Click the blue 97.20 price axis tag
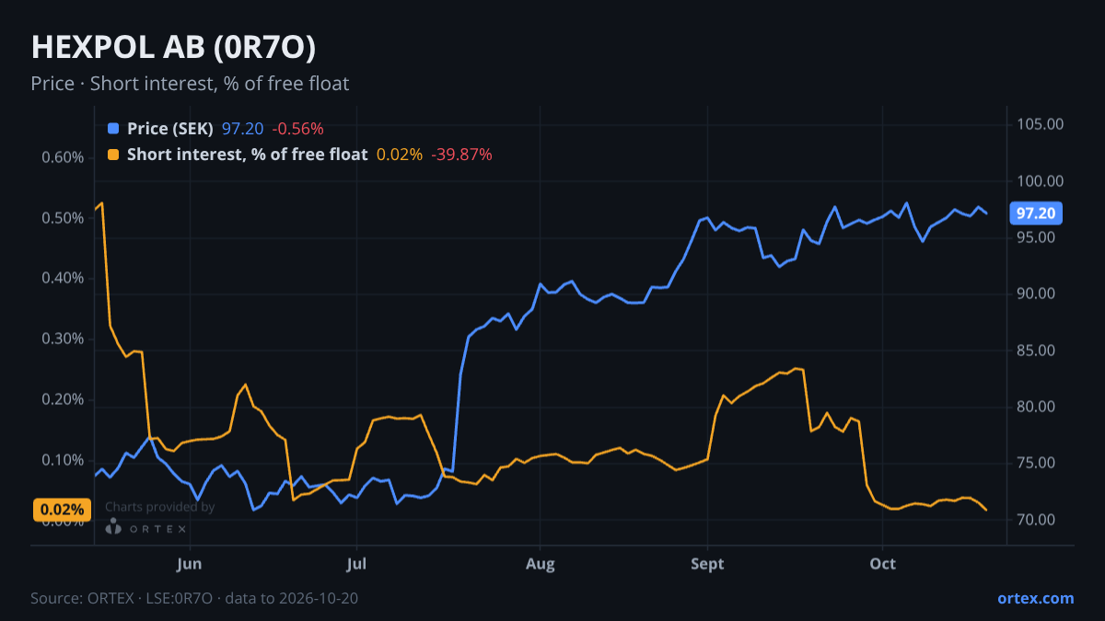 (x=1036, y=213)
